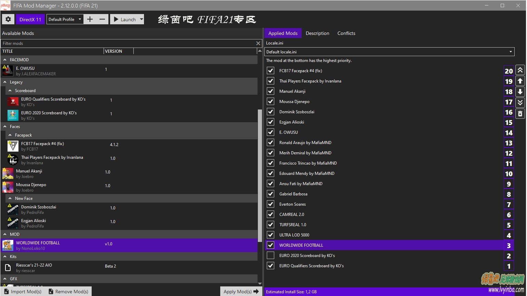Click Riesscar's 21-22 AIO file icon

[8, 268]
